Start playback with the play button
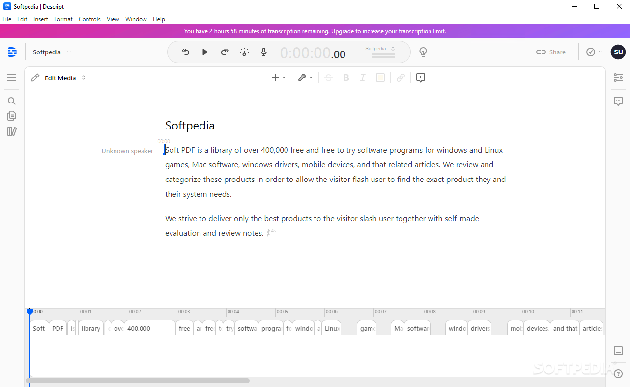This screenshot has width=630, height=387. point(205,52)
